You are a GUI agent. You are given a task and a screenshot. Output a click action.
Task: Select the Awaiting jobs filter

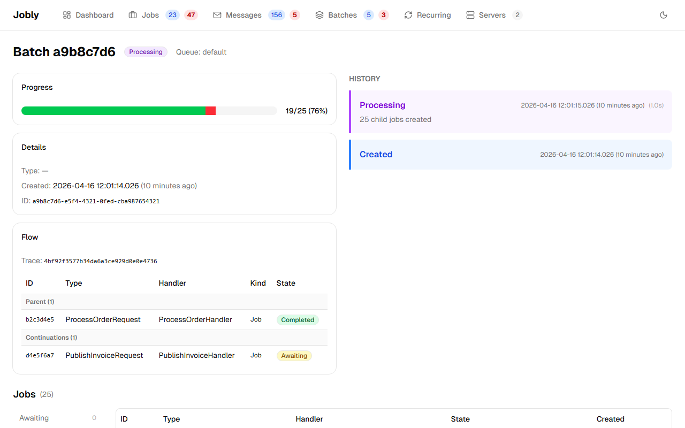pyautogui.click(x=34, y=418)
